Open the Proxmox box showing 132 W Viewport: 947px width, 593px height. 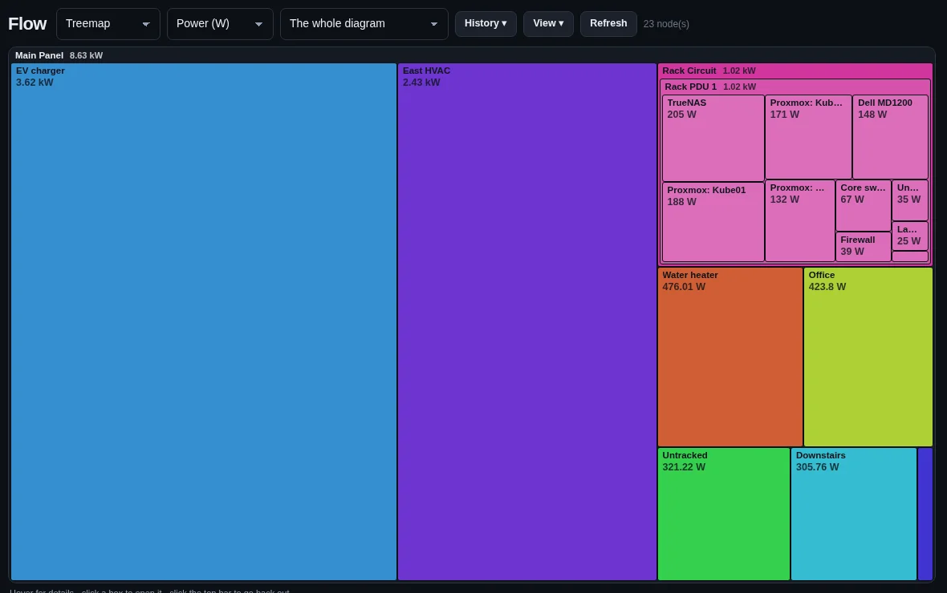[799, 221]
